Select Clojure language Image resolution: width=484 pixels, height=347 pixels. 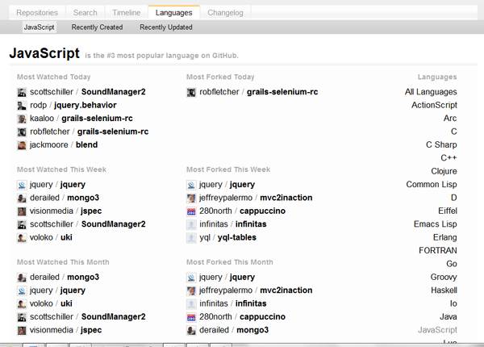click(x=444, y=171)
